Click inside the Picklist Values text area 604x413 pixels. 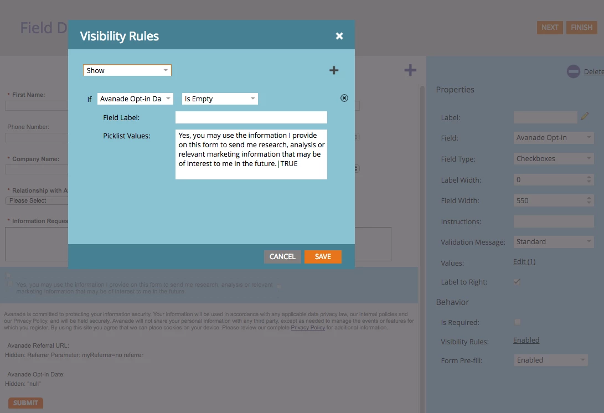[x=251, y=154]
